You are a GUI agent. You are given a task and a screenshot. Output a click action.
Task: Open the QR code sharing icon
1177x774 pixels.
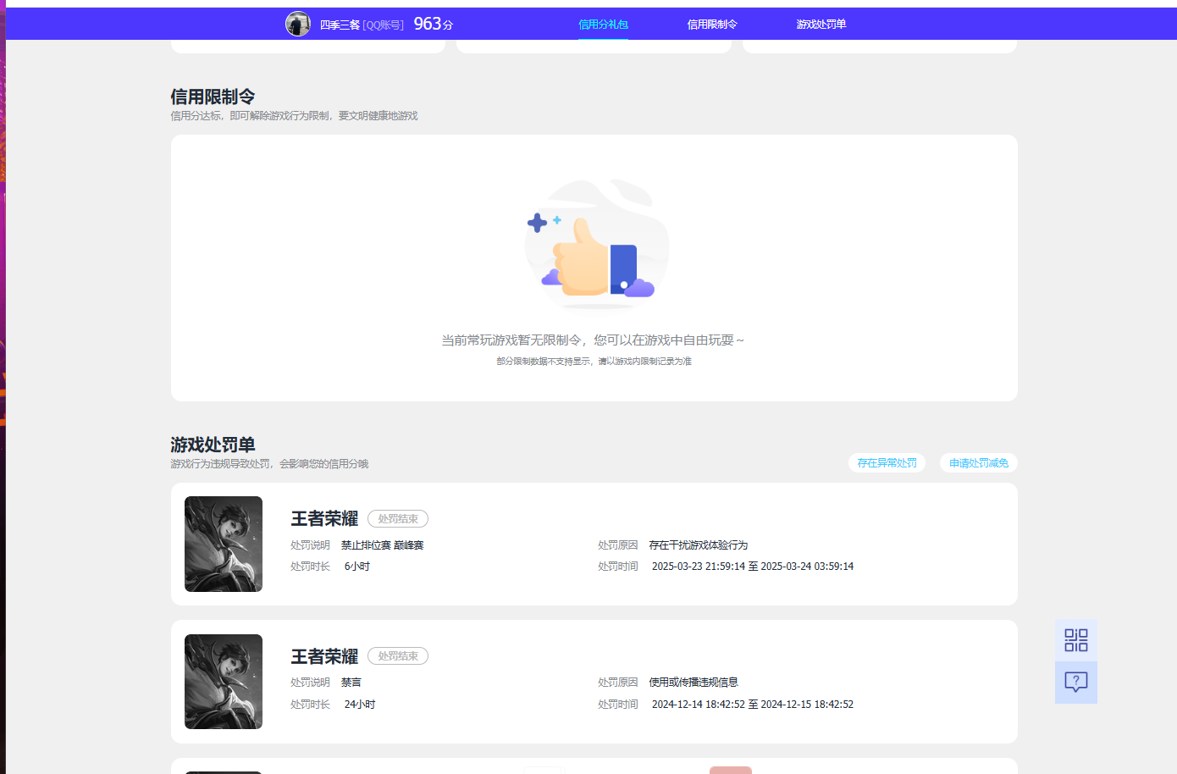click(1075, 640)
